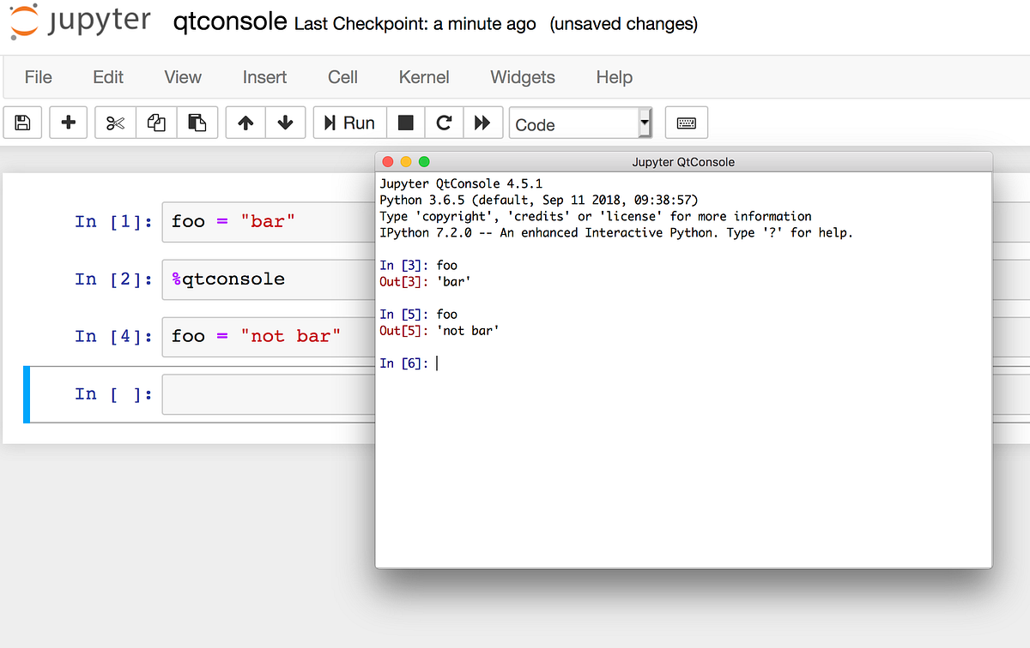The image size is (1030, 648).
Task: Interrupt the kernel with the stop icon
Action: [x=405, y=123]
